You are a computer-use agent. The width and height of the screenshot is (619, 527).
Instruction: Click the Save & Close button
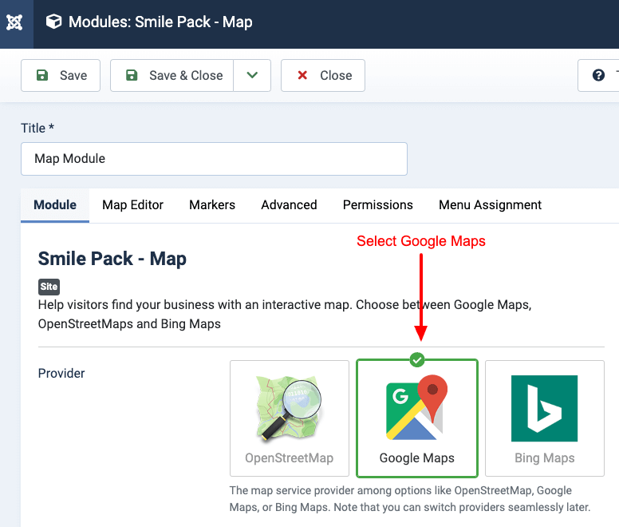[172, 75]
